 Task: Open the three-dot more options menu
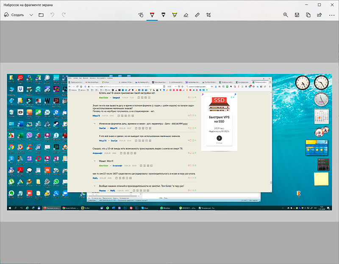click(331, 15)
